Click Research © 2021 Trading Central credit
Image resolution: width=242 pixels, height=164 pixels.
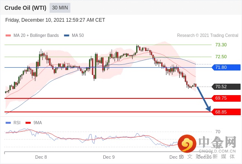208,36
